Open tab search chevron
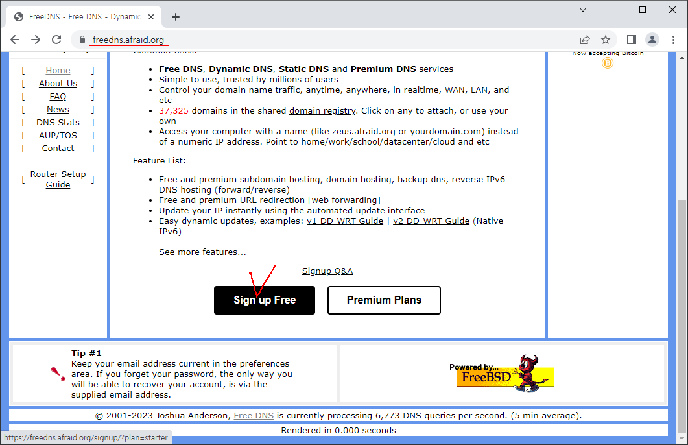 tap(583, 10)
